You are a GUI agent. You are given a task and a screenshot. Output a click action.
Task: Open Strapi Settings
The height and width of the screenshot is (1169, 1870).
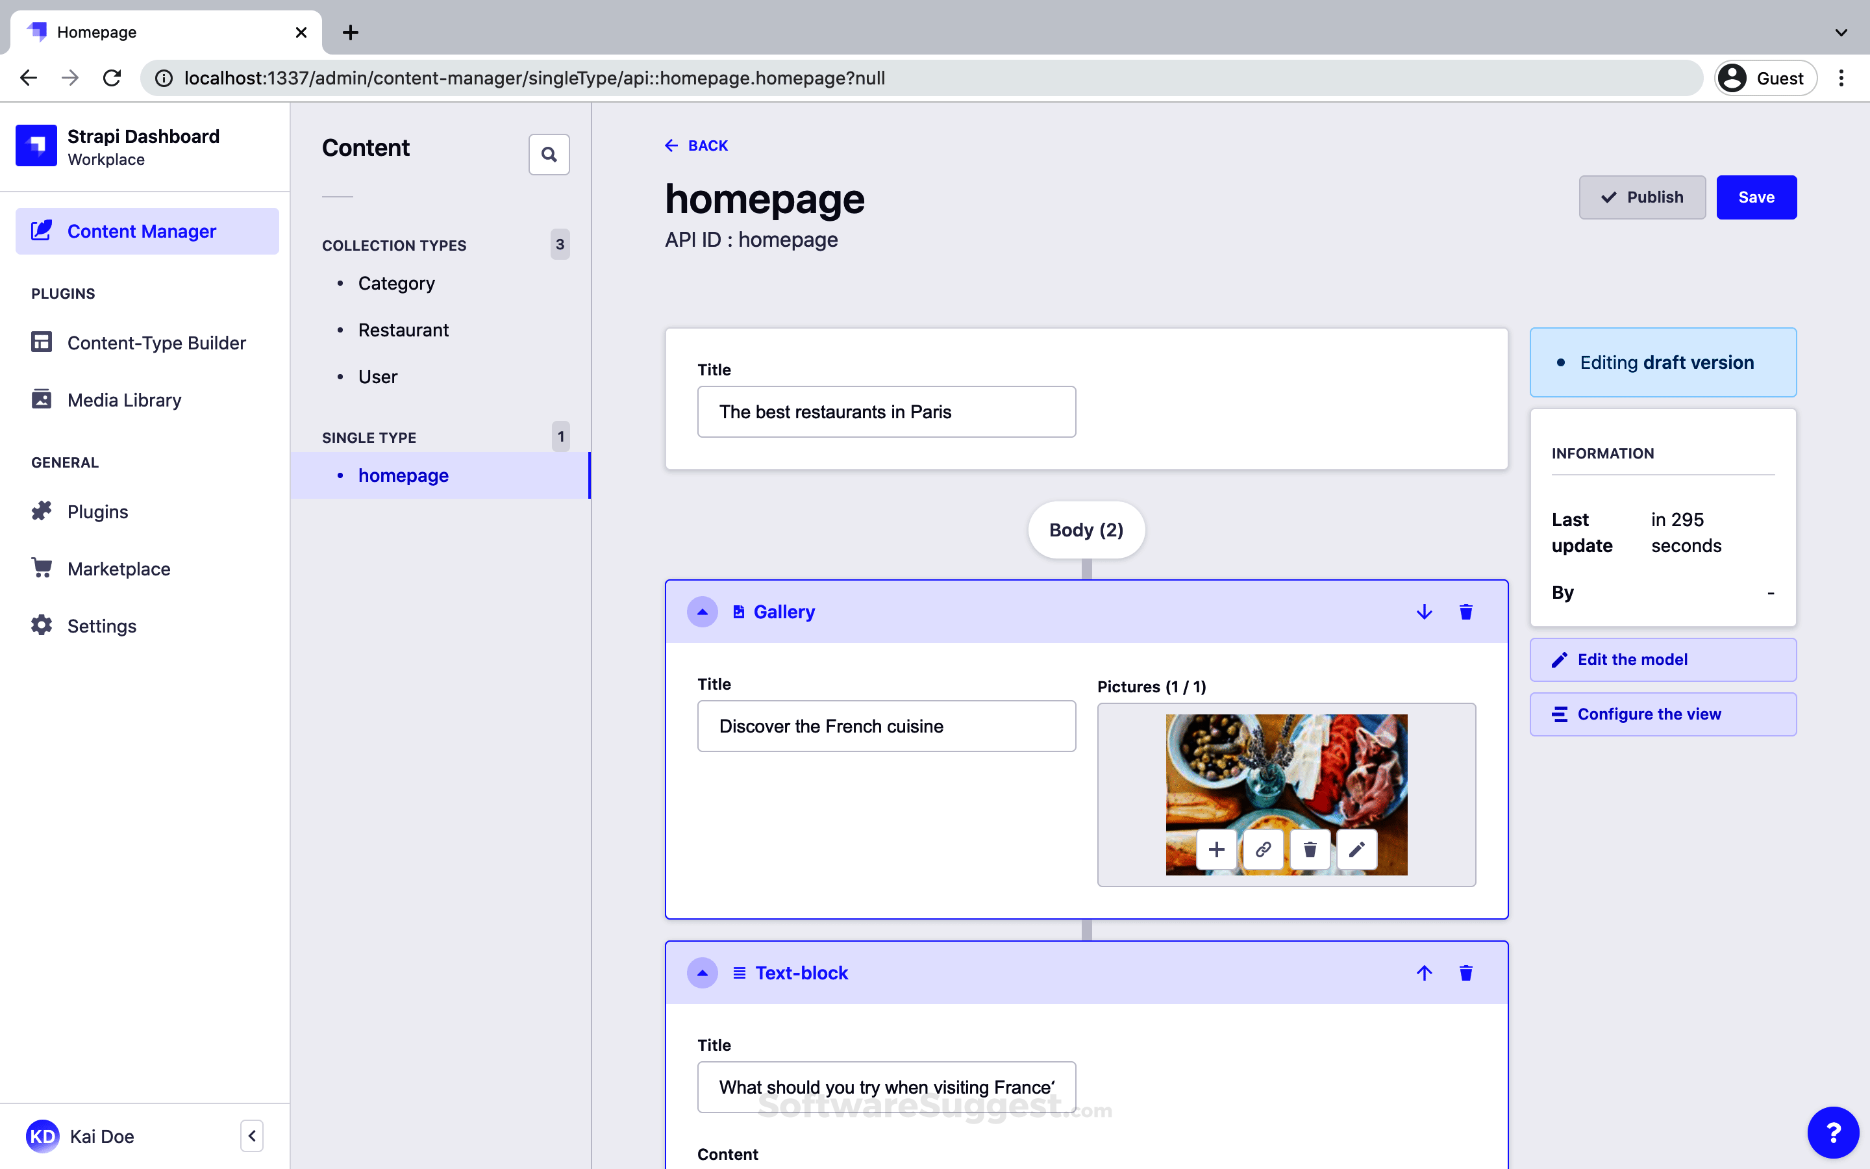[101, 625]
